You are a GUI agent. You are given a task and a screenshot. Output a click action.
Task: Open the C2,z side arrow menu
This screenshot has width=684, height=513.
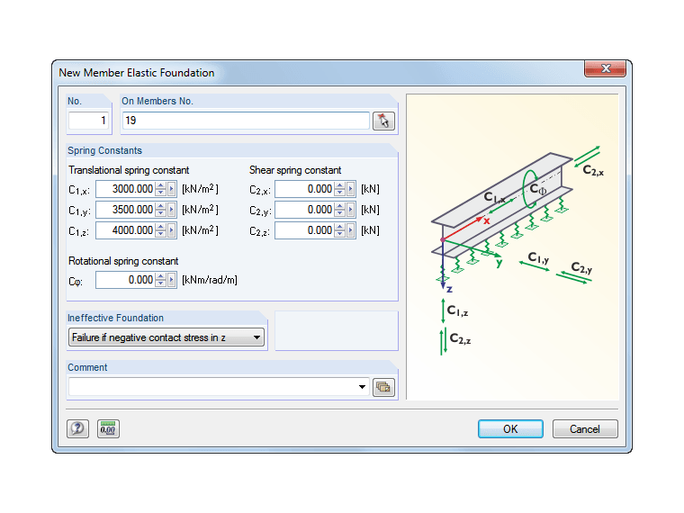tap(350, 230)
